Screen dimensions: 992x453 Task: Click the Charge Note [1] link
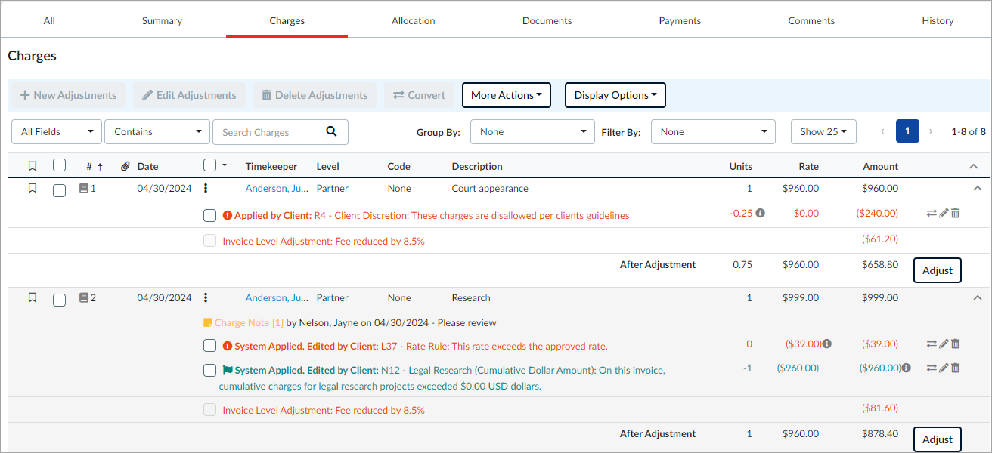pos(249,322)
